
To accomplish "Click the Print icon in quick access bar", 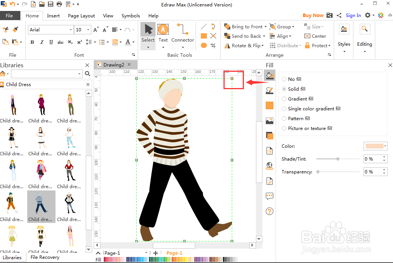I will click(x=59, y=4).
